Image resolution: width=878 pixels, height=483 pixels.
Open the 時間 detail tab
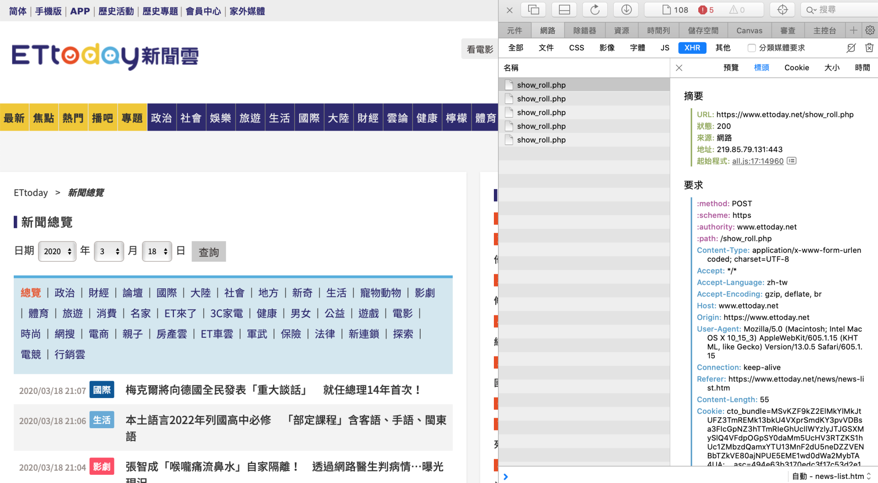tap(862, 68)
